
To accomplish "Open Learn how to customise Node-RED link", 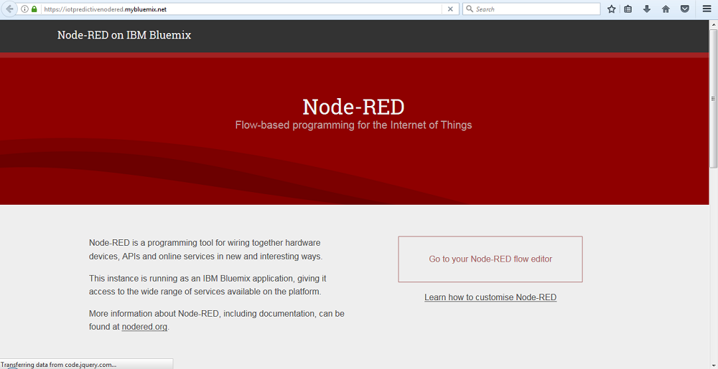I will point(490,297).
